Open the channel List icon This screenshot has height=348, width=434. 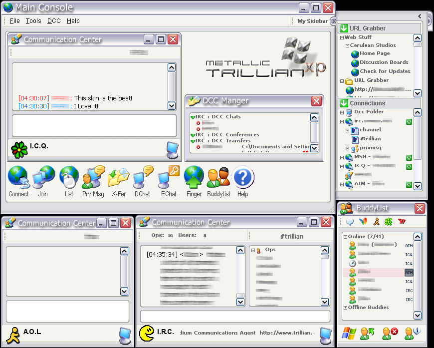pos(69,177)
